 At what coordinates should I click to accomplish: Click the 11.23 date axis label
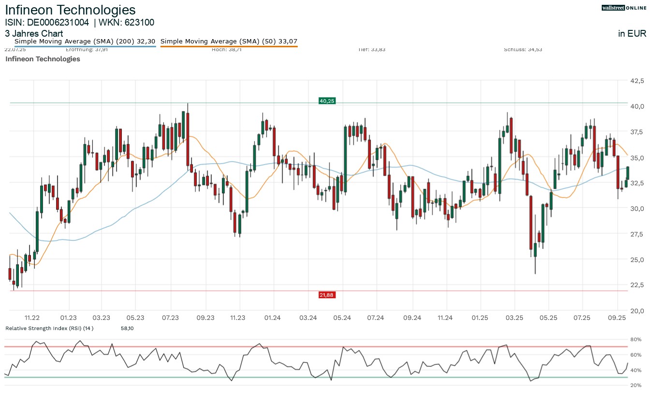tap(238, 318)
